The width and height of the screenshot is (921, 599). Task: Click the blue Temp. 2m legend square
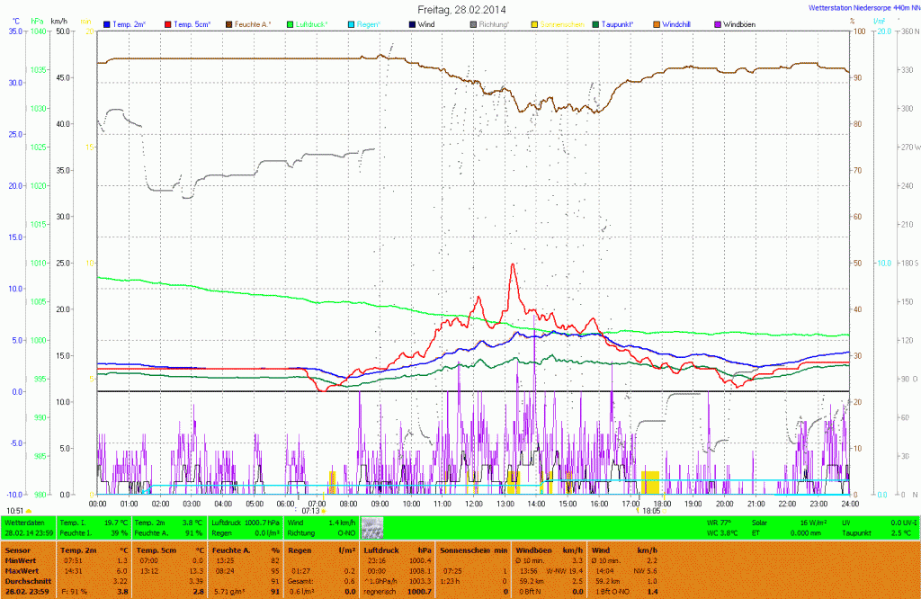click(108, 23)
